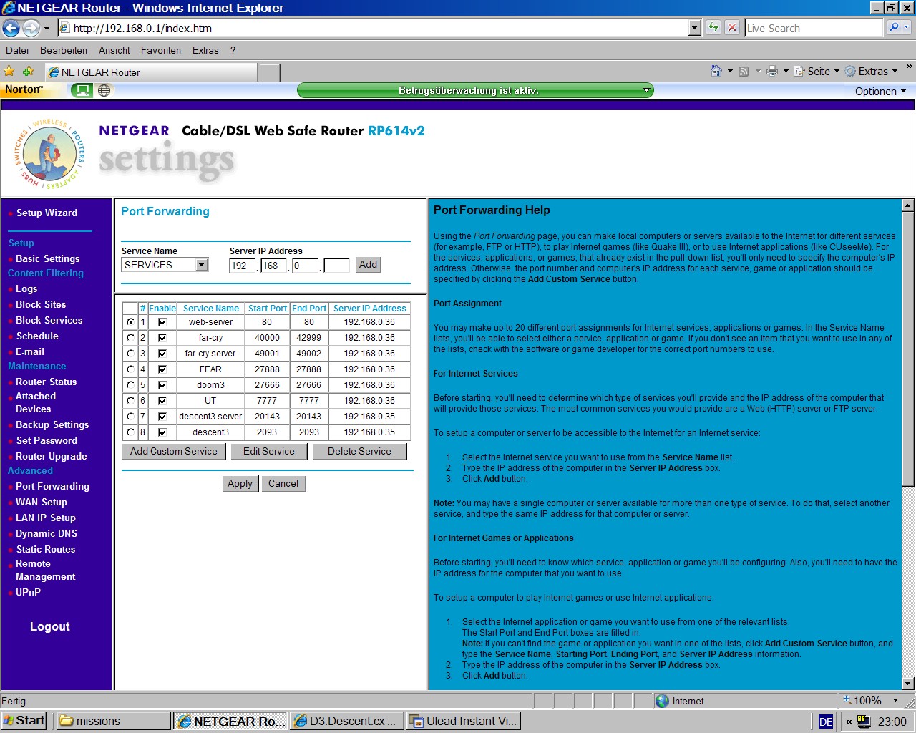
Task: Open the Service Name SERVICES dropdown
Action: pos(202,265)
